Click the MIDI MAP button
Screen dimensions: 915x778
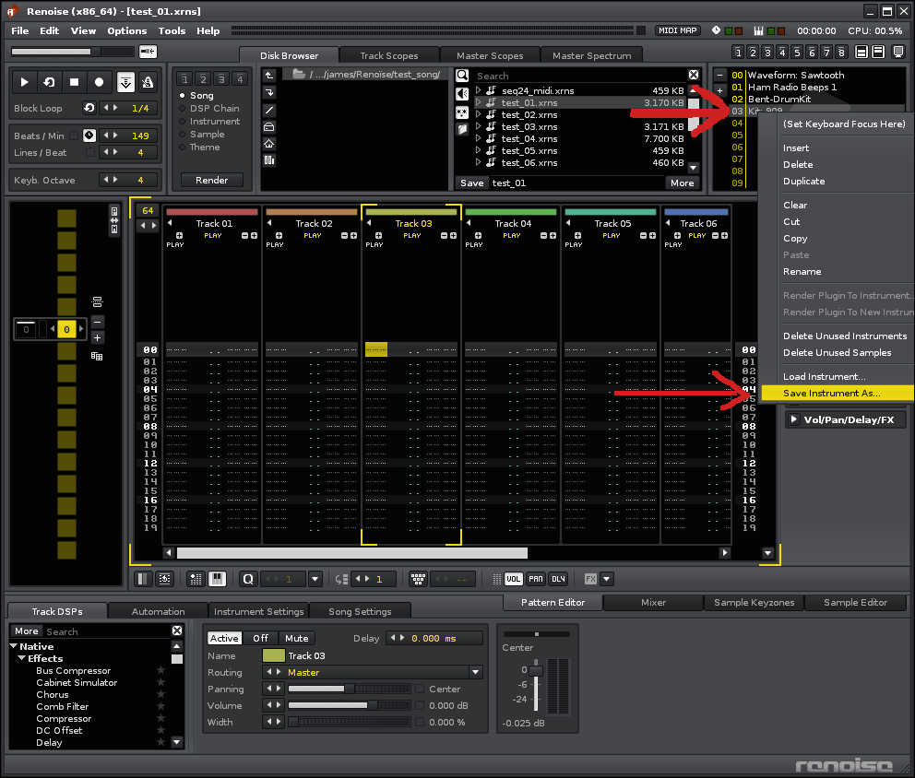(x=677, y=30)
